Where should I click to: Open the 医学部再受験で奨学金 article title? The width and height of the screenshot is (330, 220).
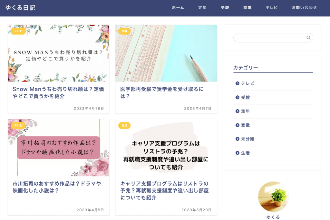coord(162,92)
